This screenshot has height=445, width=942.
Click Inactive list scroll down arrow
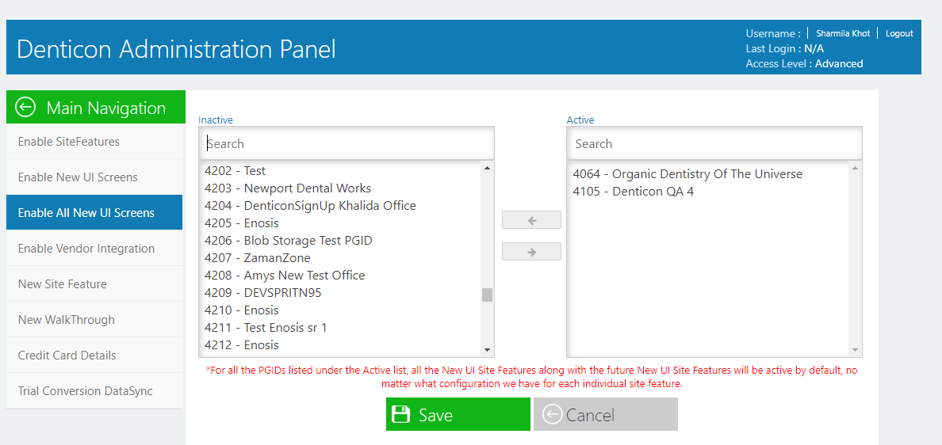pyautogui.click(x=487, y=350)
